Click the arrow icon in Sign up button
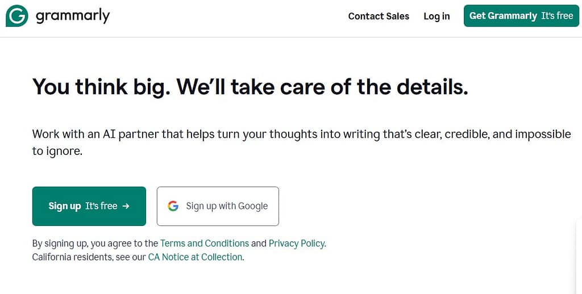Screen dimensions: 582x294 (126, 206)
